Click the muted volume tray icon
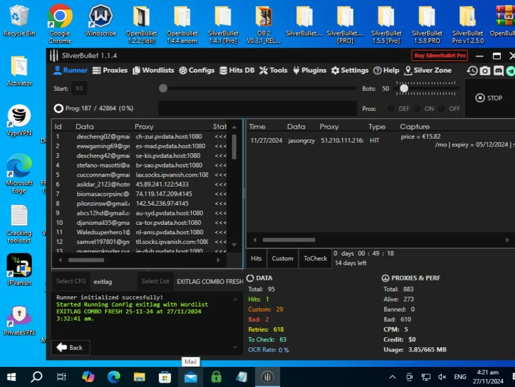Viewport: 515px width, 387px height. pos(442,377)
